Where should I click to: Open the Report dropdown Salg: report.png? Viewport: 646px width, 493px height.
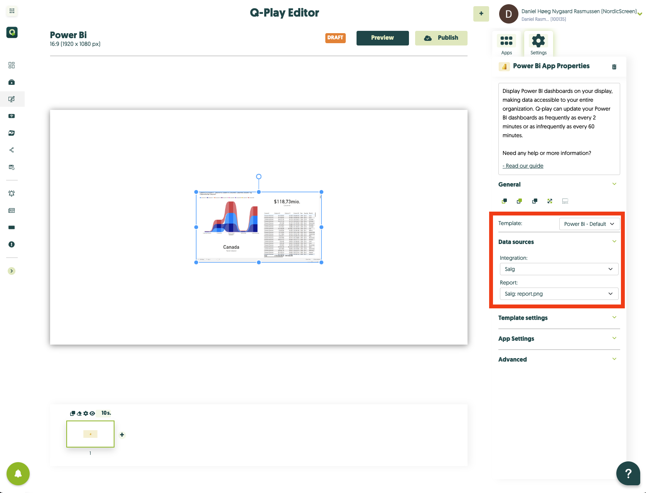pos(559,294)
